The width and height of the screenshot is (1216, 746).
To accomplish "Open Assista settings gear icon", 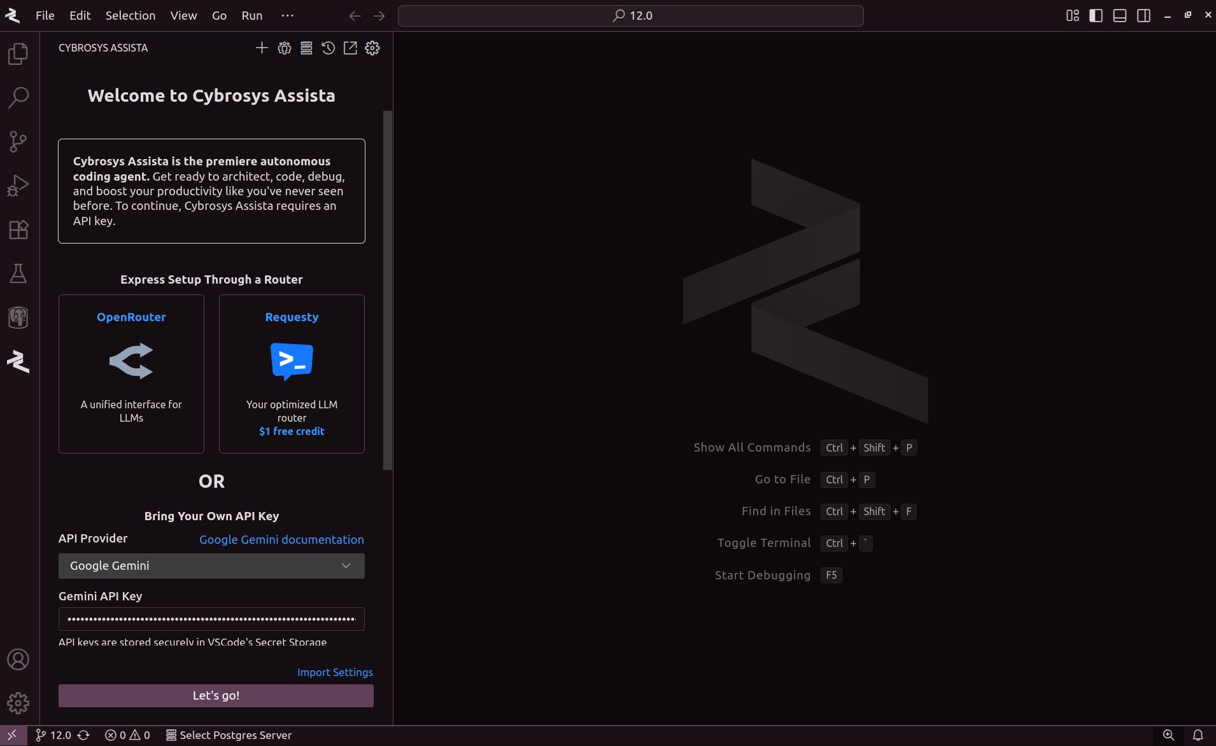I will pos(372,48).
